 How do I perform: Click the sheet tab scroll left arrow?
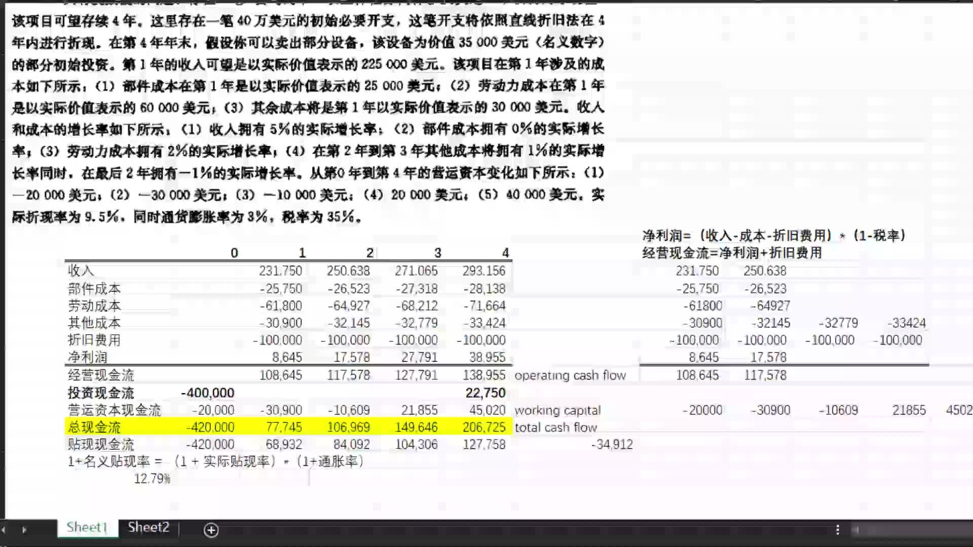coord(4,530)
